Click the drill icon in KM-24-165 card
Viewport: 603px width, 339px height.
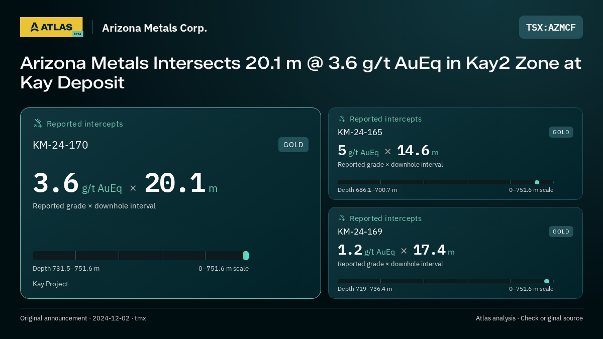pyautogui.click(x=342, y=119)
